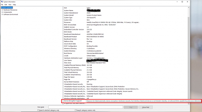This screenshot has height=112, width=202.
Task: Expand the Components node
Action: click(x=2, y=12)
